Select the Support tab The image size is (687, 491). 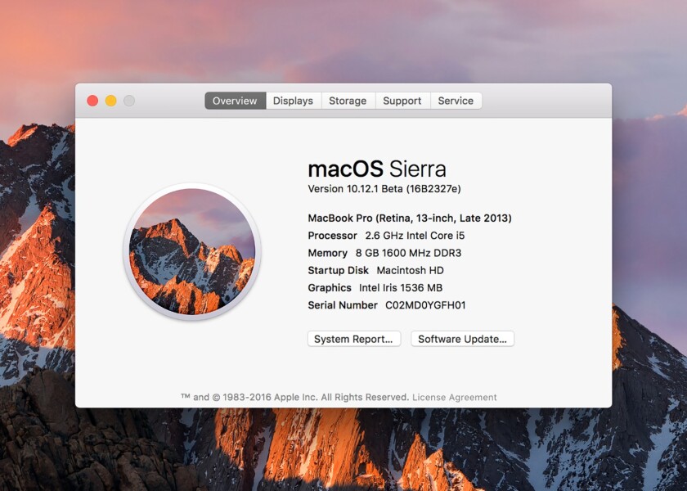402,101
